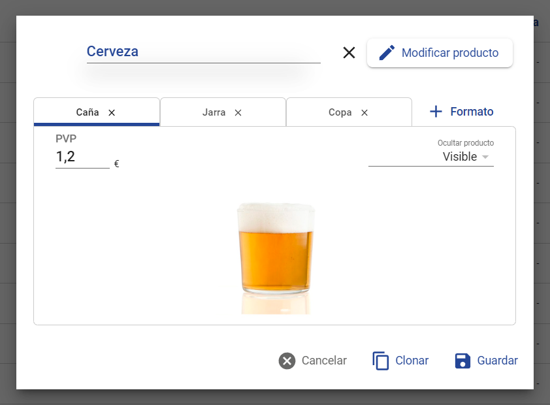550x405 pixels.
Task: Click the Cancelar button label
Action: pos(324,361)
